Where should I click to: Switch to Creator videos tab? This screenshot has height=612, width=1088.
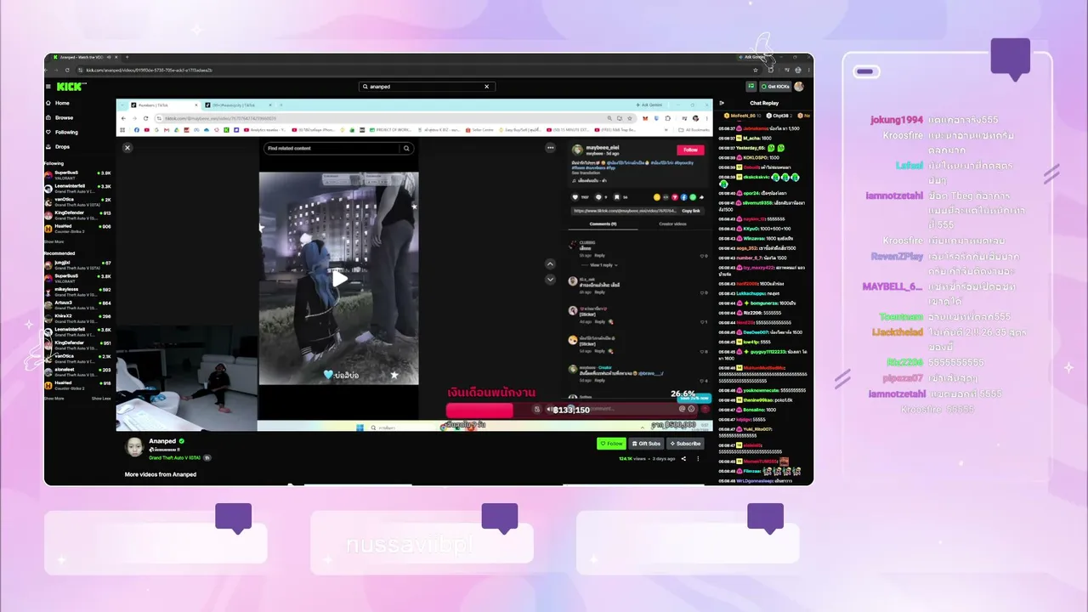(672, 224)
